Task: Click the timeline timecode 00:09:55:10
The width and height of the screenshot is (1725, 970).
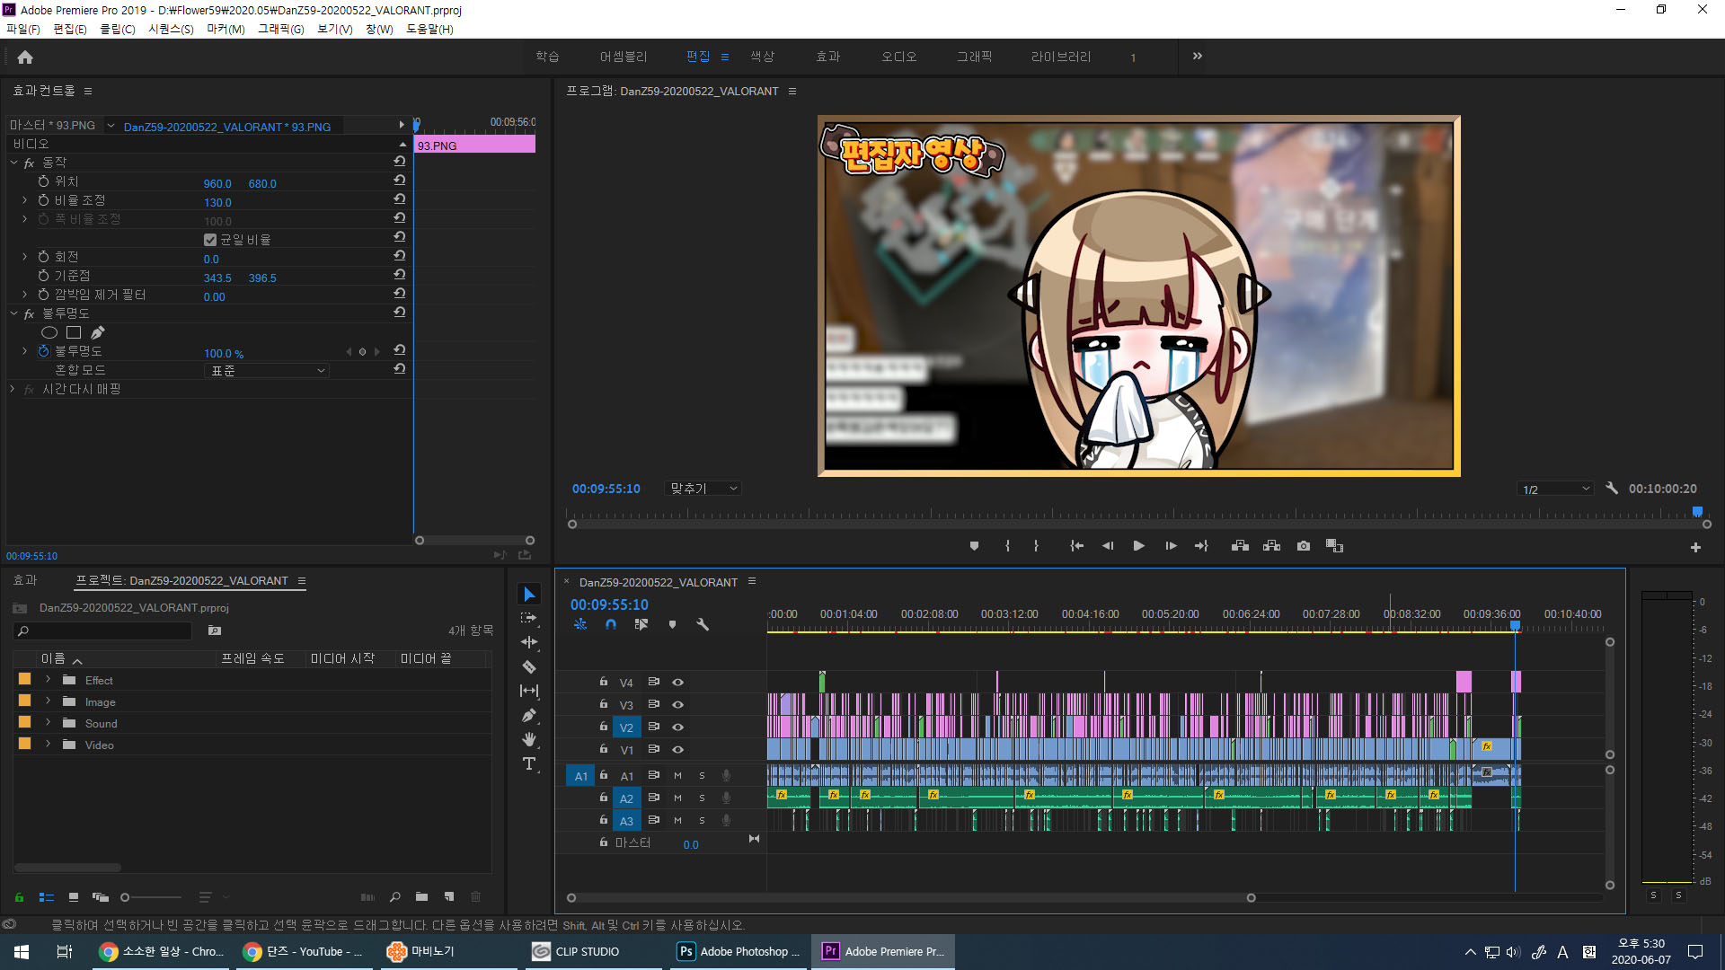Action: 609,604
